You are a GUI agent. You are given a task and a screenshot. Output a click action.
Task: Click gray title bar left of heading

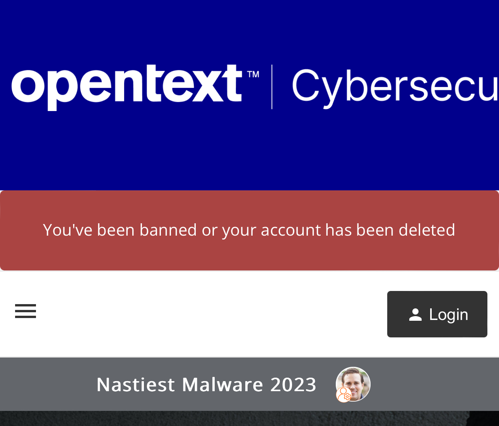coord(46,384)
